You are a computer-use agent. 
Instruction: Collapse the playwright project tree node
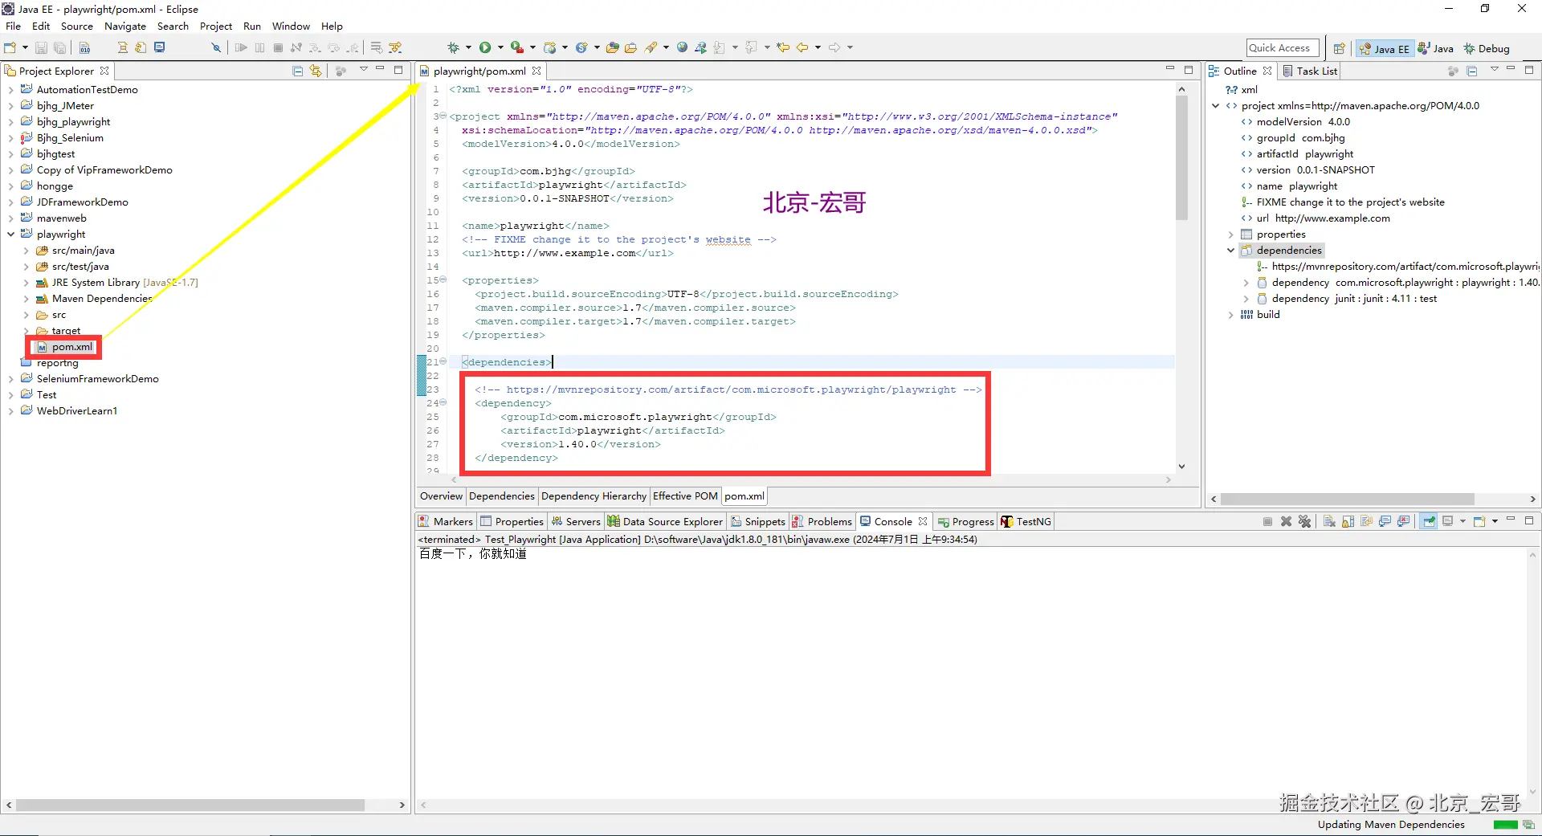click(11, 234)
